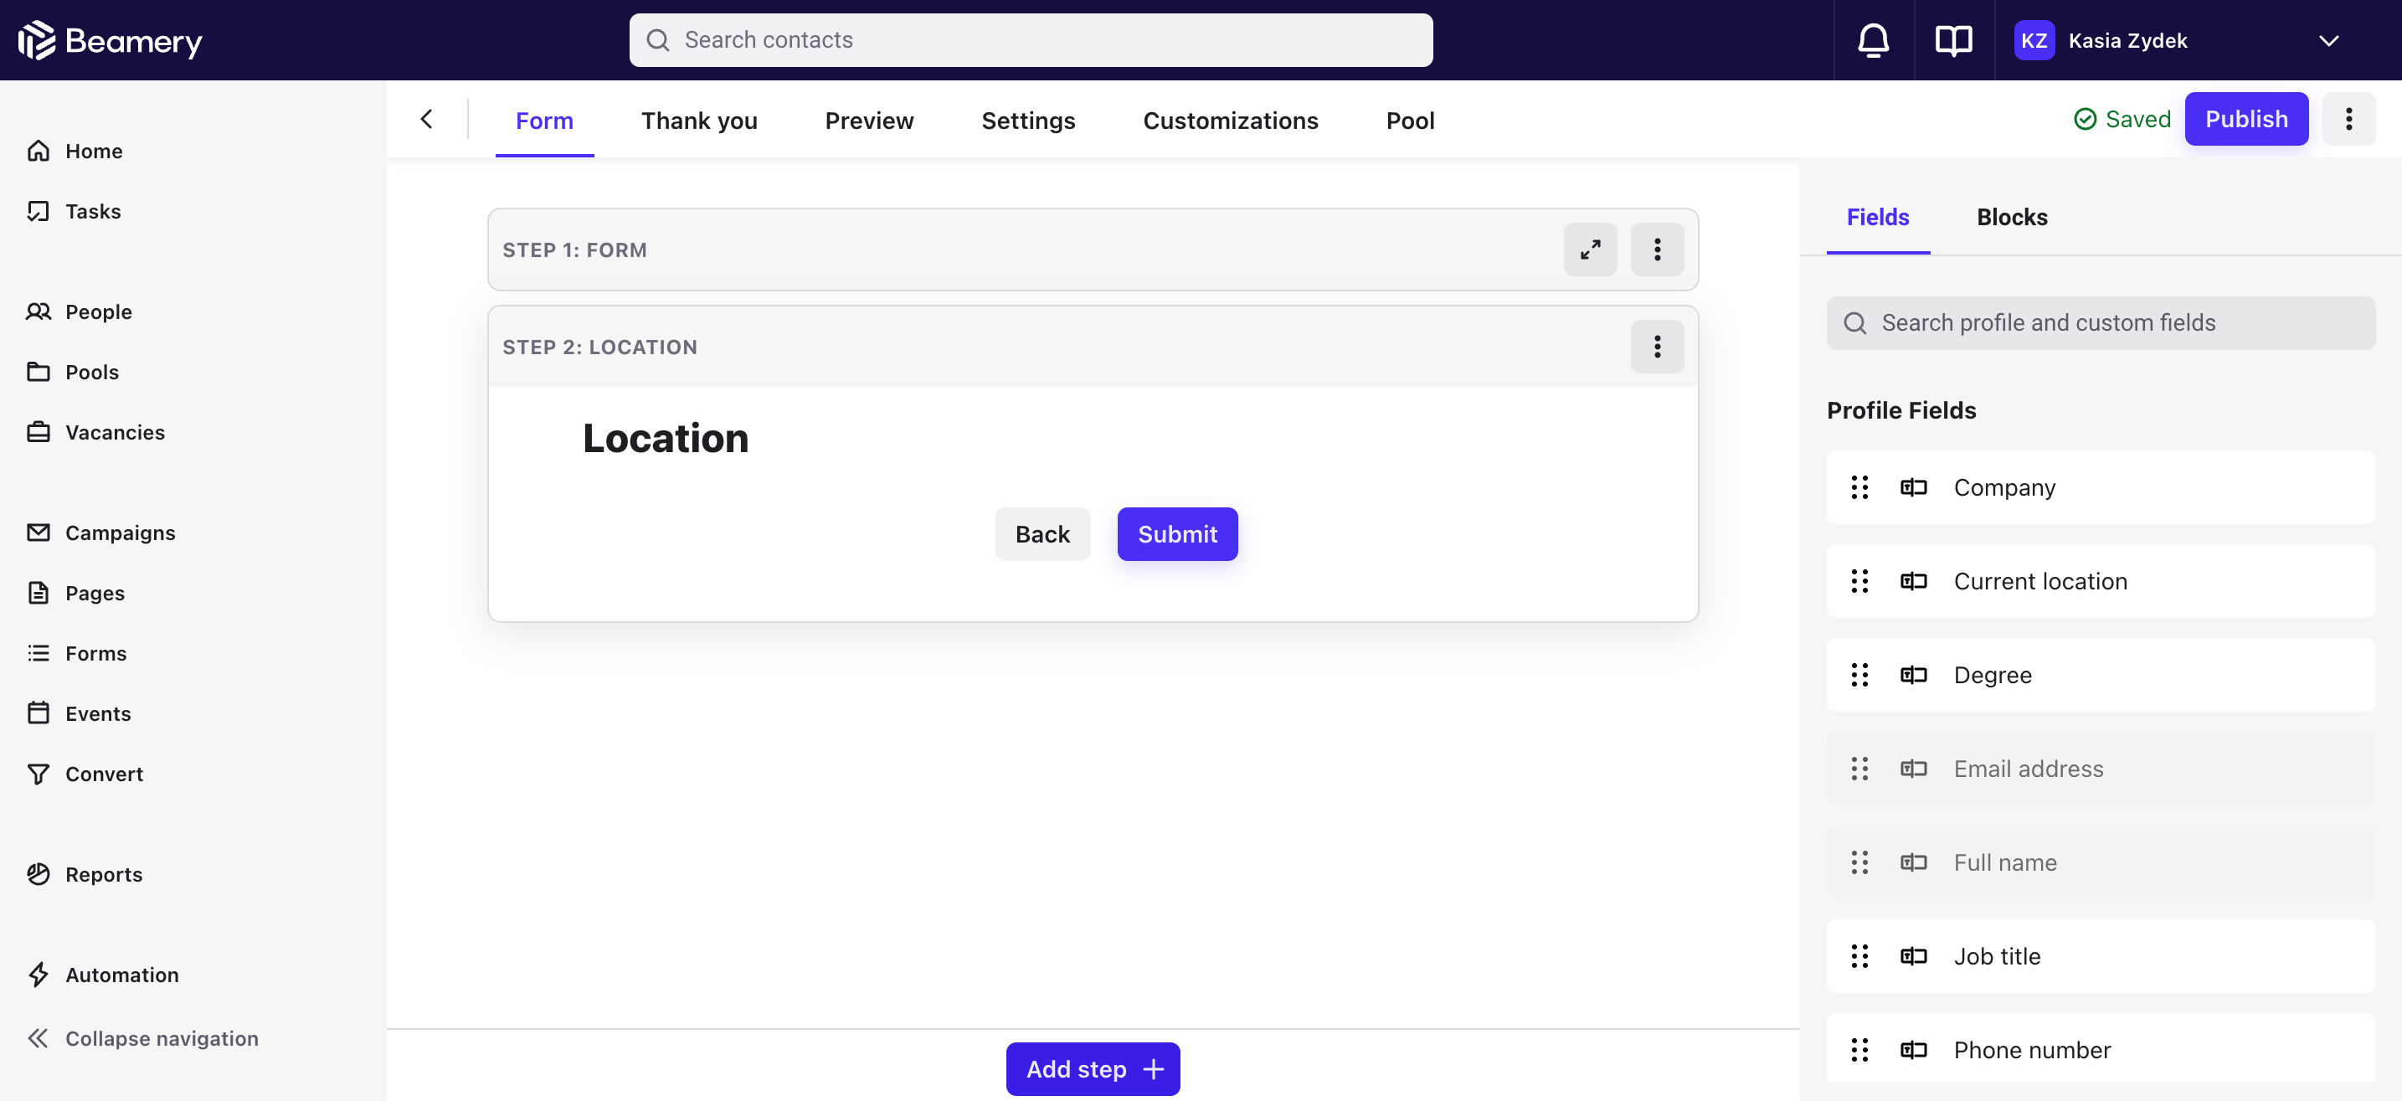Click the Profile Fields heading
This screenshot has width=2402, height=1101.
coord(1901,410)
